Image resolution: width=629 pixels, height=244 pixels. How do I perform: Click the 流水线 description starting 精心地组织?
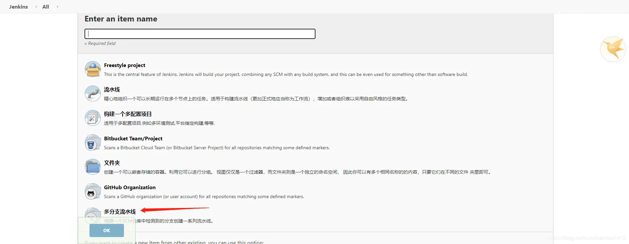(x=257, y=99)
